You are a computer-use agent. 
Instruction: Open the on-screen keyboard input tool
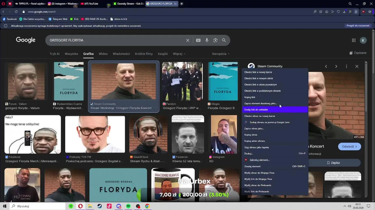pos(198,40)
